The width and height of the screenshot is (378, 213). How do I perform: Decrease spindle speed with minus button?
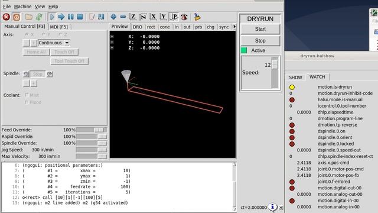tap(26, 83)
